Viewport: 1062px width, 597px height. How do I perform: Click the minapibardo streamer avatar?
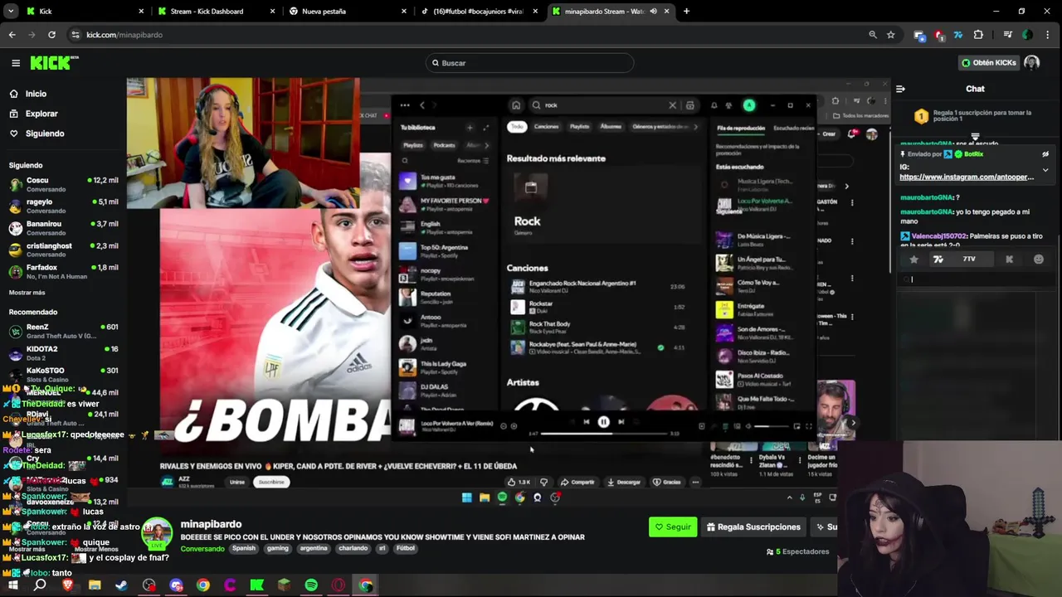click(x=157, y=532)
